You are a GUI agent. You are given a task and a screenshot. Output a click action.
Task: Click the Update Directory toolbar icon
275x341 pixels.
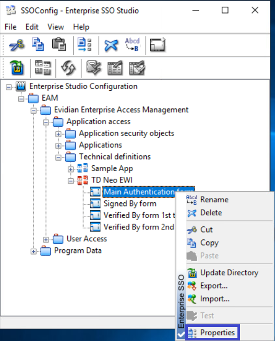coord(17,68)
